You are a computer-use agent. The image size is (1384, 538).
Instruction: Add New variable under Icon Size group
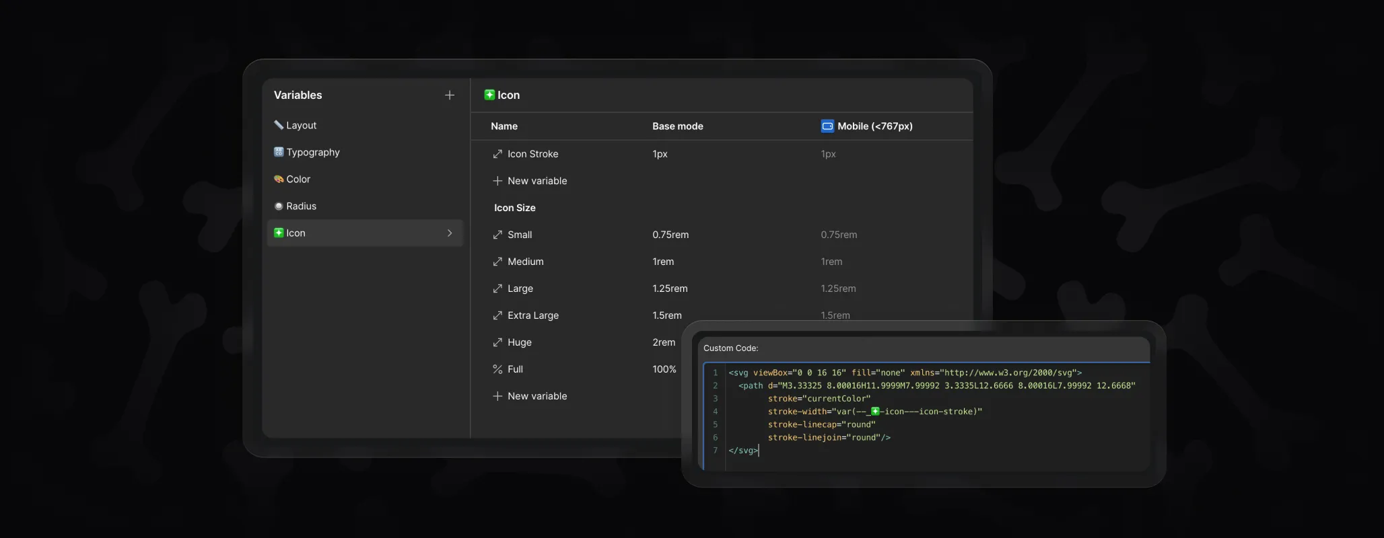(530, 396)
